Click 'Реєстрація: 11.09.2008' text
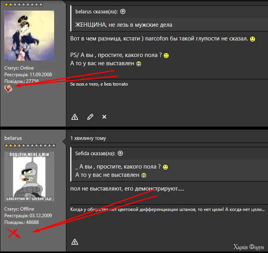This screenshot has width=268, height=253. (x=28, y=75)
